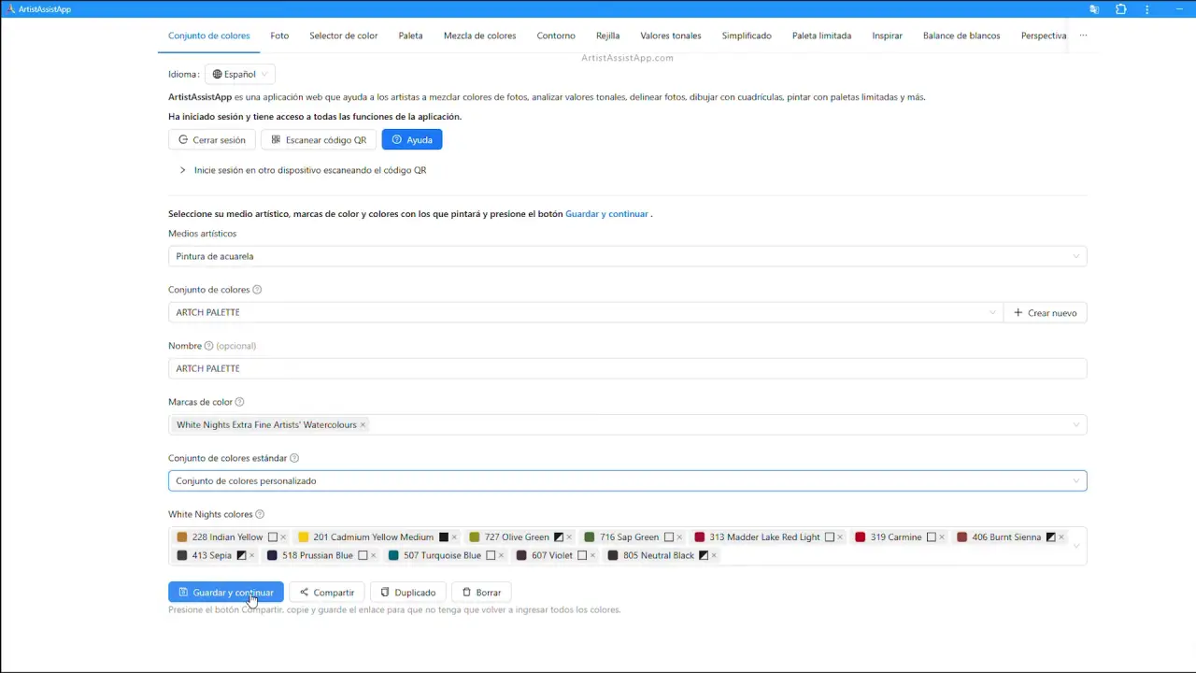
Task: Open the extensions puzzle icon in the title bar
Action: point(1121,9)
